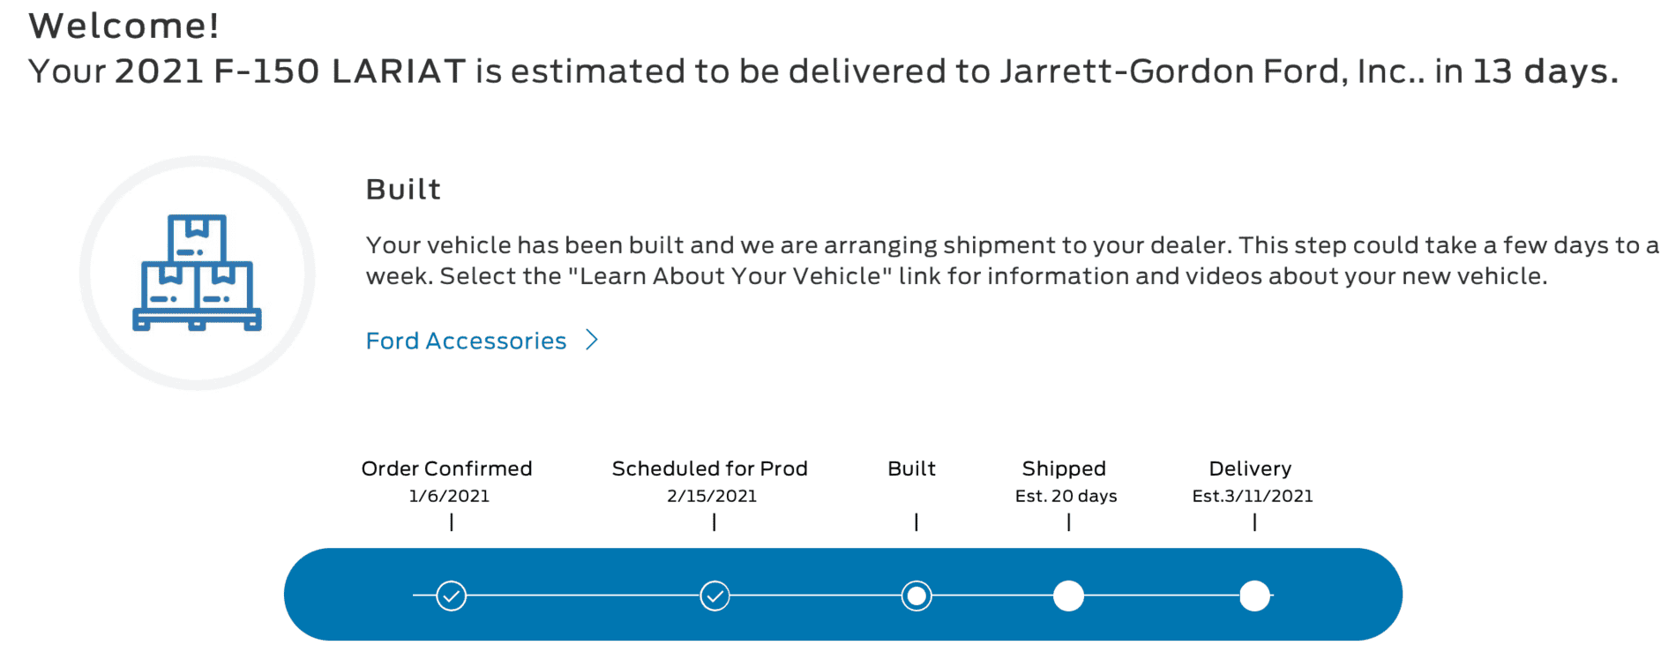Click the Welcome! heading
Image resolution: width=1676 pixels, height=660 pixels.
coord(123,26)
